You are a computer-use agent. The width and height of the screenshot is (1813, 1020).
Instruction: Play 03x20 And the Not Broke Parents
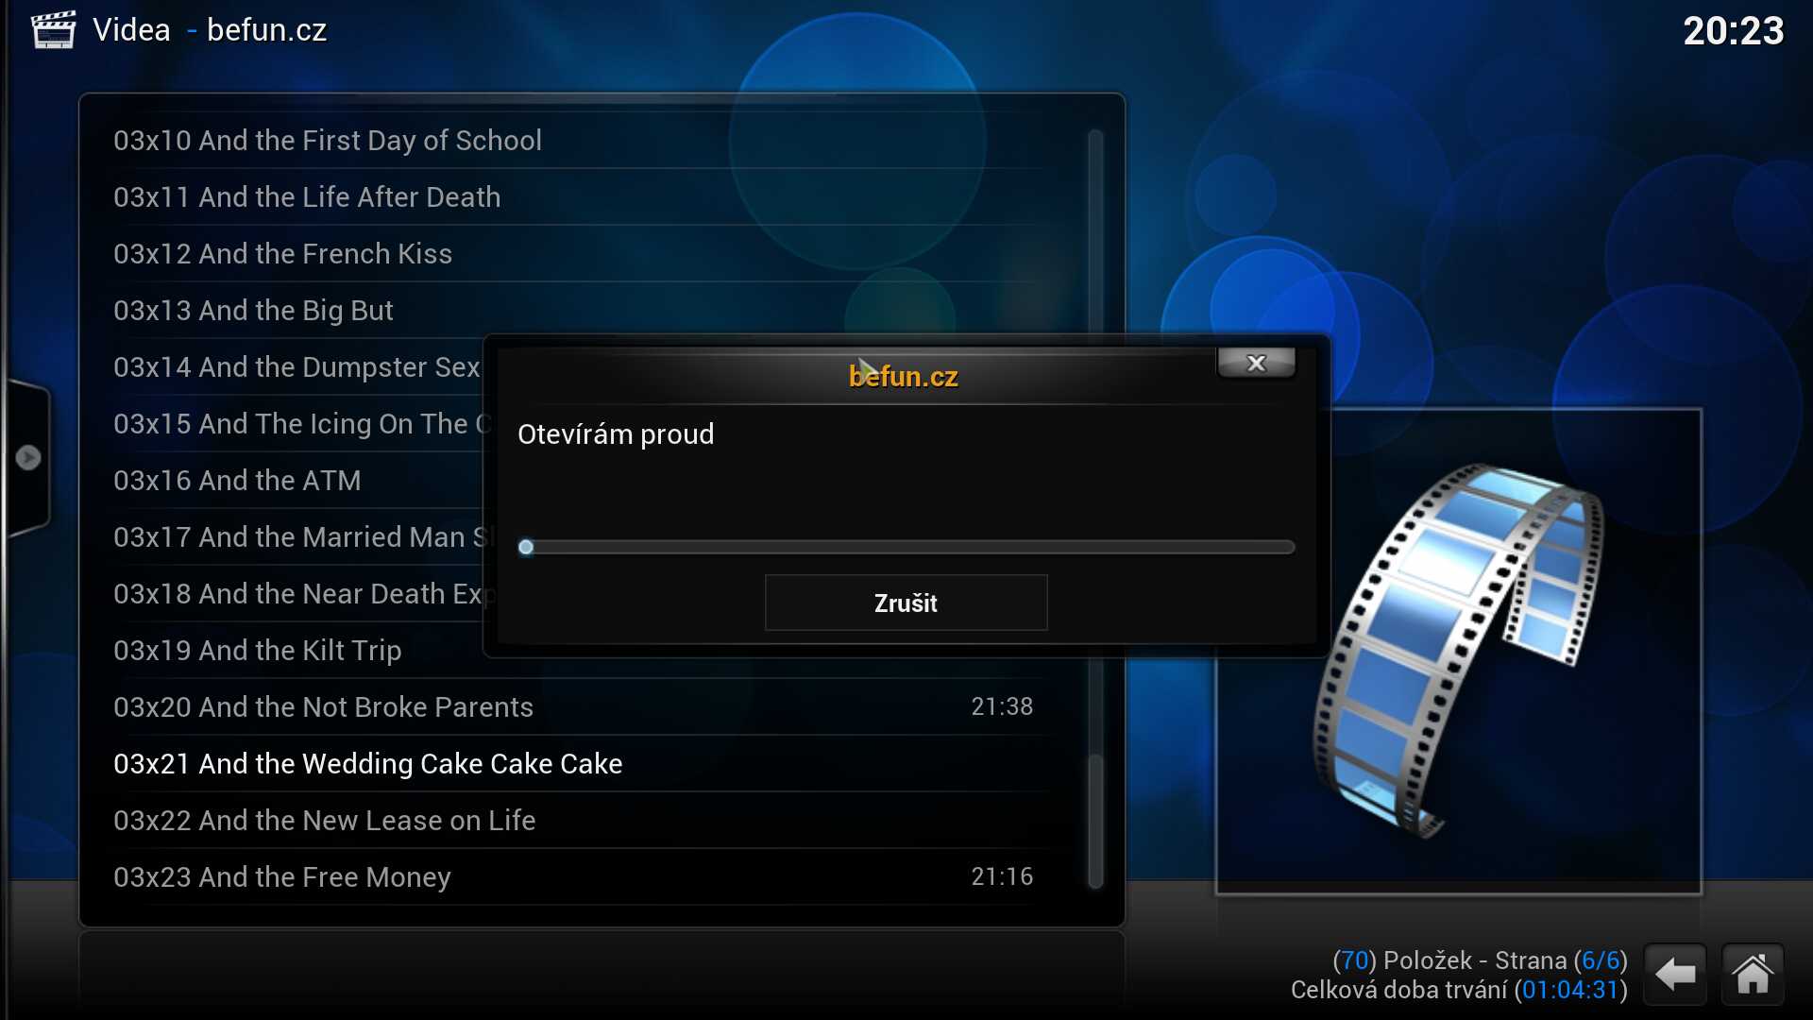click(323, 707)
